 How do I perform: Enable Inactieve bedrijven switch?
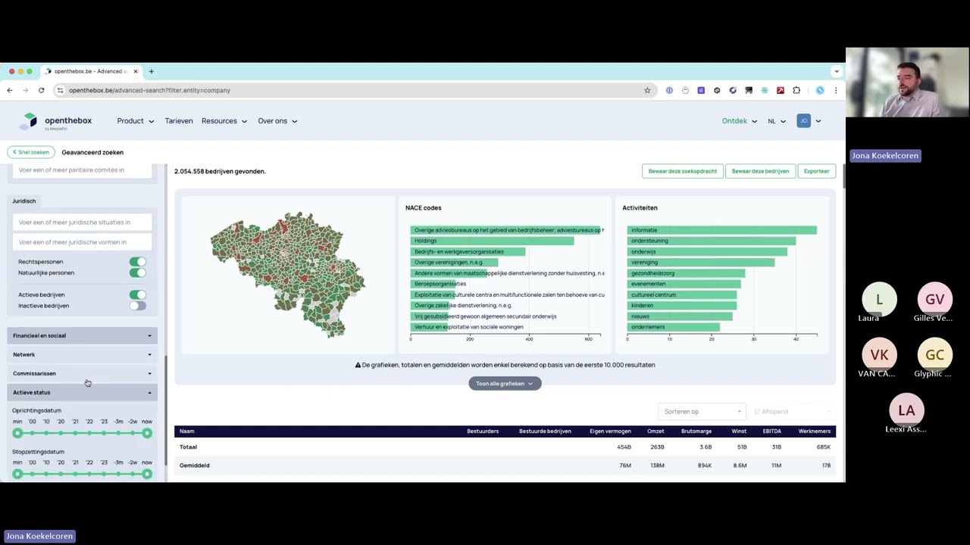pos(137,306)
